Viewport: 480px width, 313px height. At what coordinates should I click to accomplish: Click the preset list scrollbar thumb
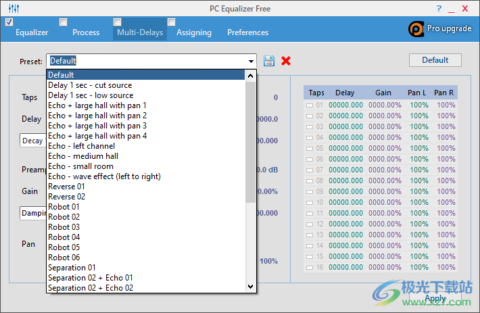[250, 142]
